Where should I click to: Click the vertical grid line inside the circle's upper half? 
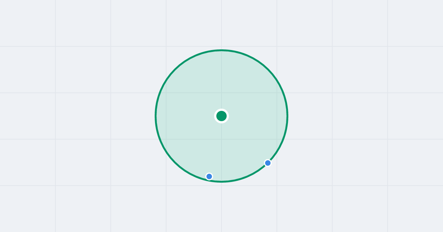pyautogui.click(x=221, y=80)
